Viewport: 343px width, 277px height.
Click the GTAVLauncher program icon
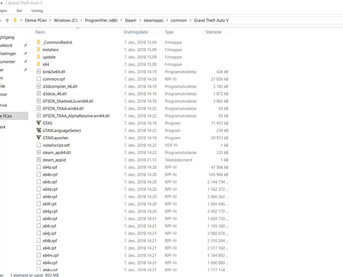(x=38, y=138)
